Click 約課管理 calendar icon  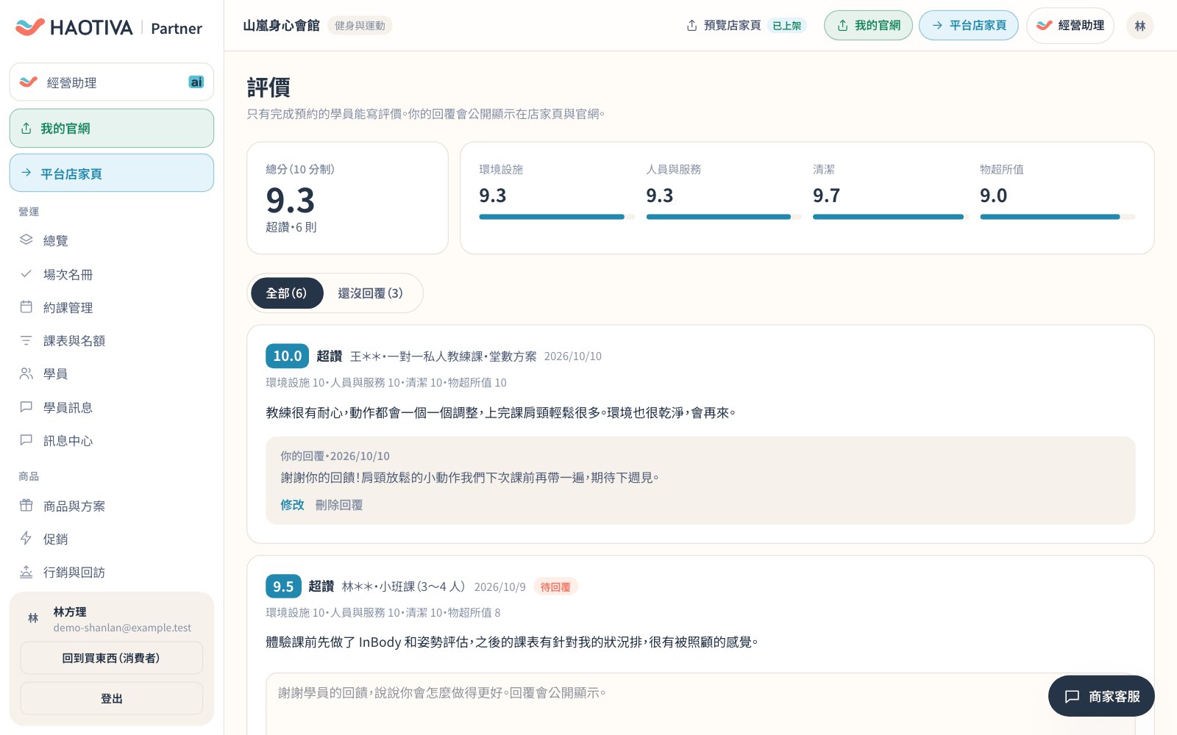point(26,306)
